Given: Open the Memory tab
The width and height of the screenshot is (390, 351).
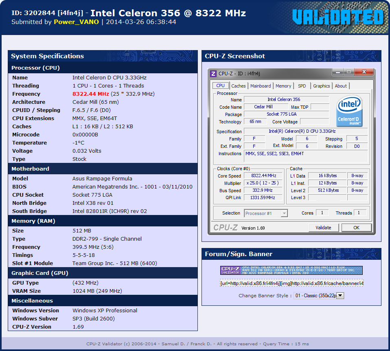Looking at the screenshot, I should coord(283,86).
